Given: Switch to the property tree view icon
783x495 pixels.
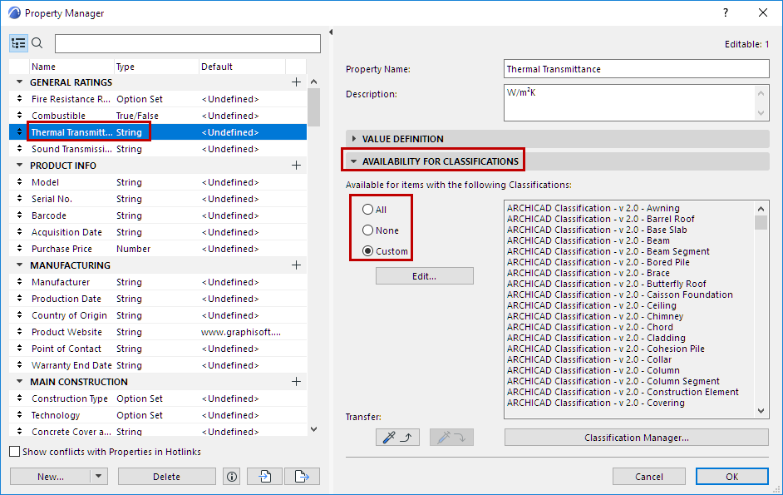Looking at the screenshot, I should [18, 43].
